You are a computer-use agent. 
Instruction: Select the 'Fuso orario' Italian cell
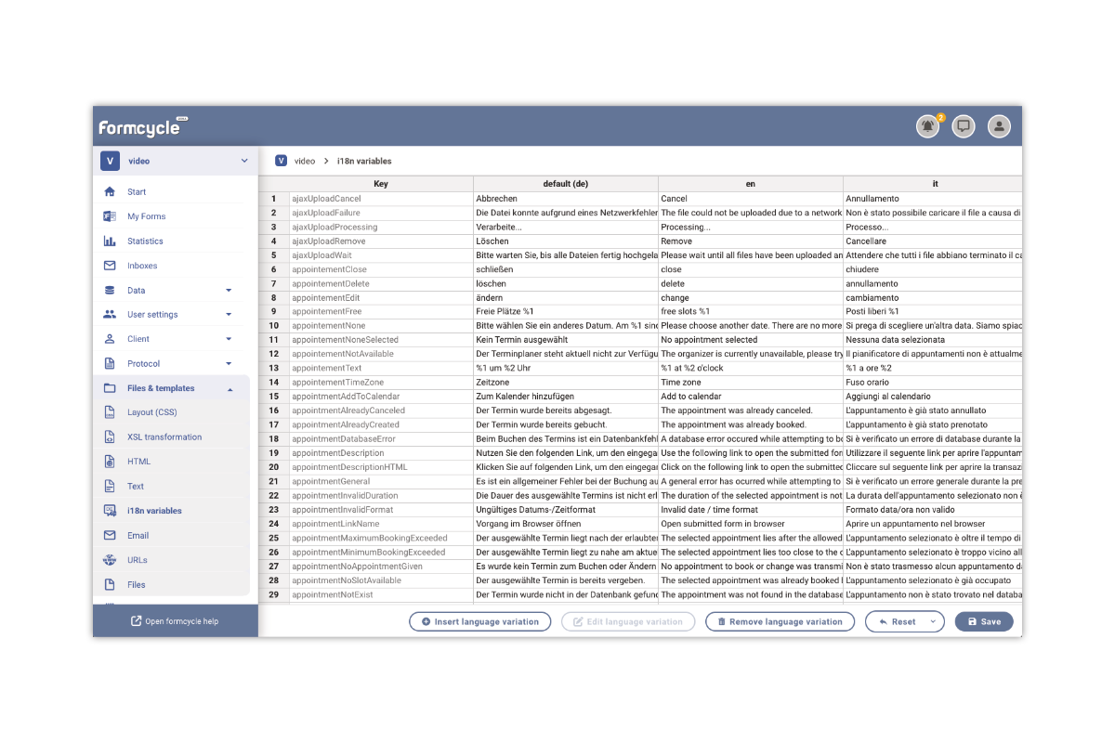[933, 383]
